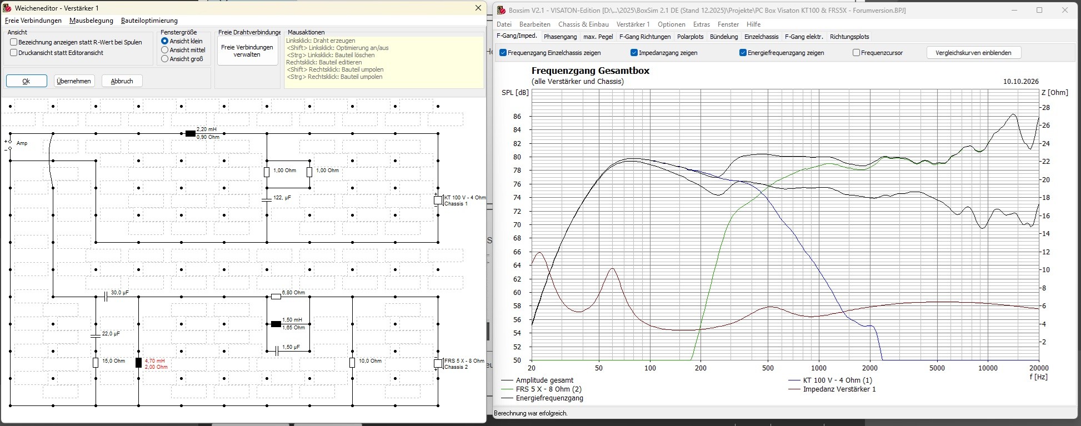Switch to the Phasengang tab
The height and width of the screenshot is (426, 1081).
(x=560, y=37)
